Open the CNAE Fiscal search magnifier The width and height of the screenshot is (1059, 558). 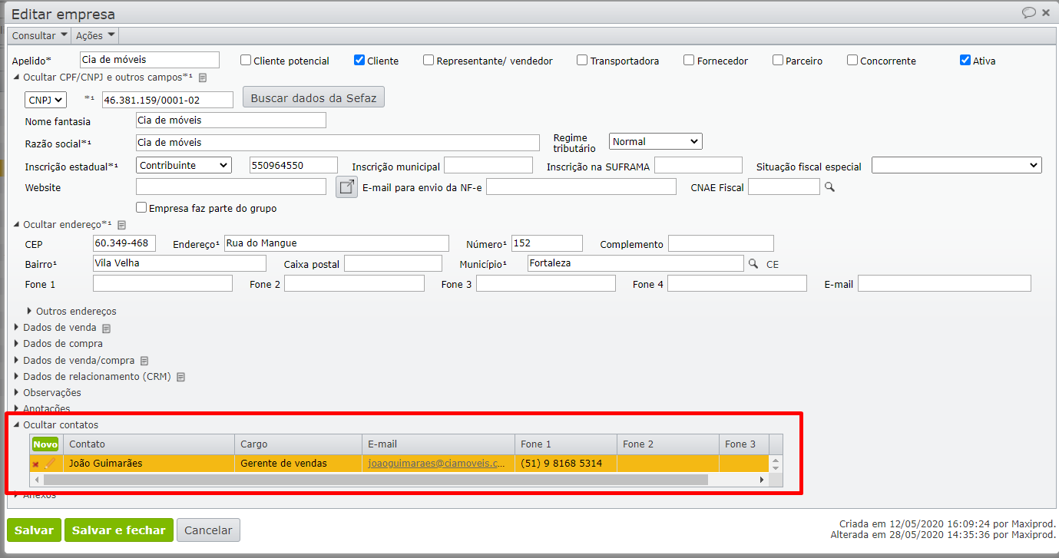click(x=829, y=187)
